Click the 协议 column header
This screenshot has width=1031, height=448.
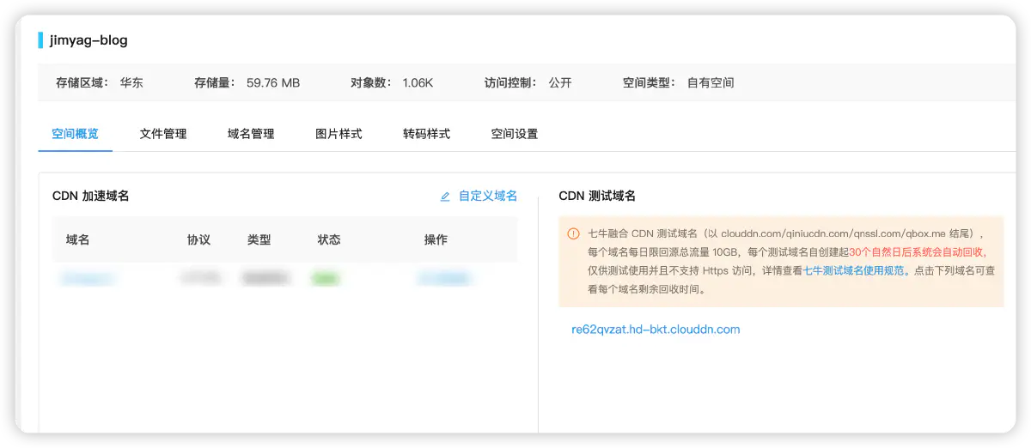tap(198, 239)
